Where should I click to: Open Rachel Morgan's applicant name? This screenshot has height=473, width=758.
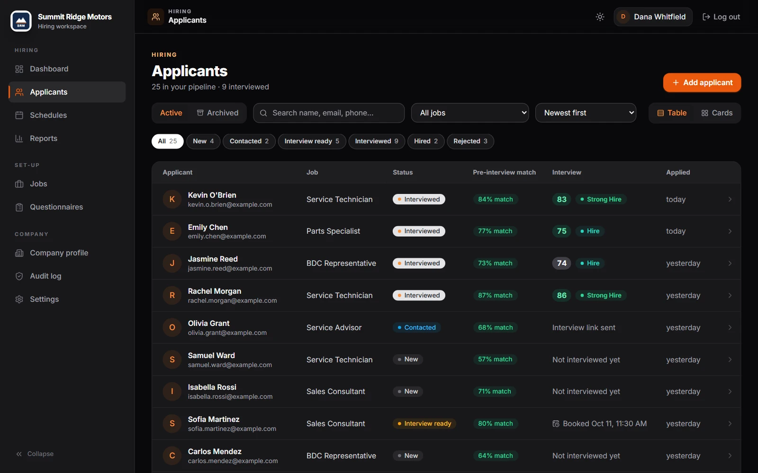215,291
